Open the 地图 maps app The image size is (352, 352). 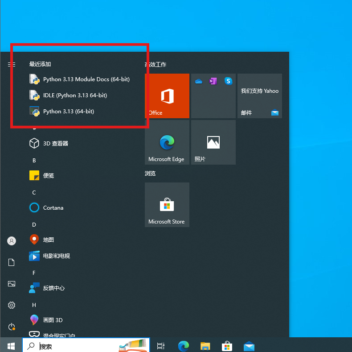48,240
